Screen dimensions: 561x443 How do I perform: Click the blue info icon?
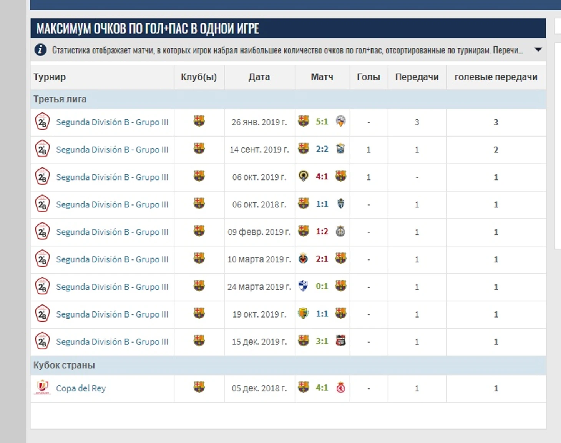click(x=40, y=50)
